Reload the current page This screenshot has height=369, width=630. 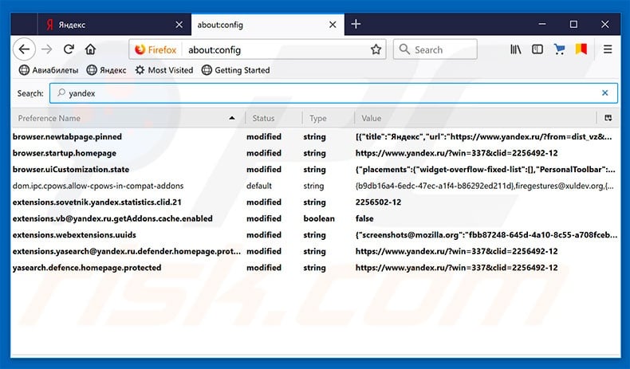point(69,49)
